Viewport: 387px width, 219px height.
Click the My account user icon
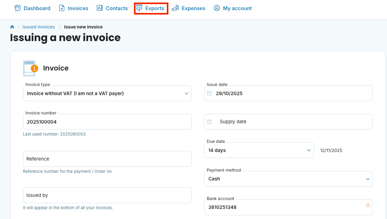tap(217, 8)
